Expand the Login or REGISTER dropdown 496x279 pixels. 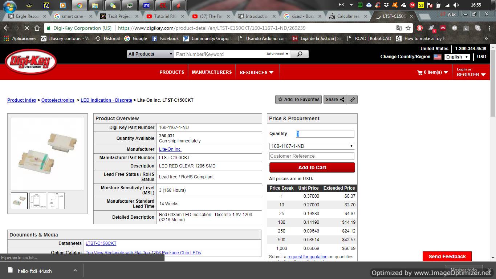click(471, 72)
